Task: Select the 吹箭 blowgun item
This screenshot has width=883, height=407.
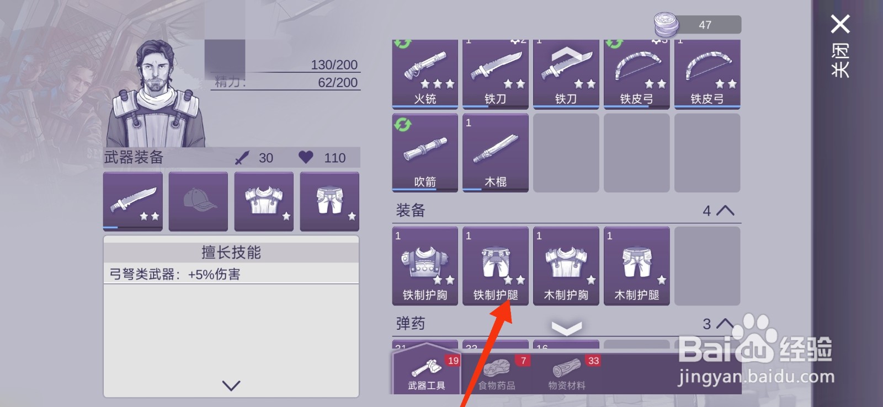Action: pos(425,153)
